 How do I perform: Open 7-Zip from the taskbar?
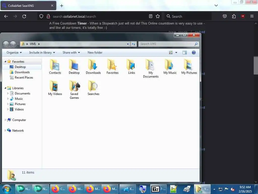coord(158,189)
